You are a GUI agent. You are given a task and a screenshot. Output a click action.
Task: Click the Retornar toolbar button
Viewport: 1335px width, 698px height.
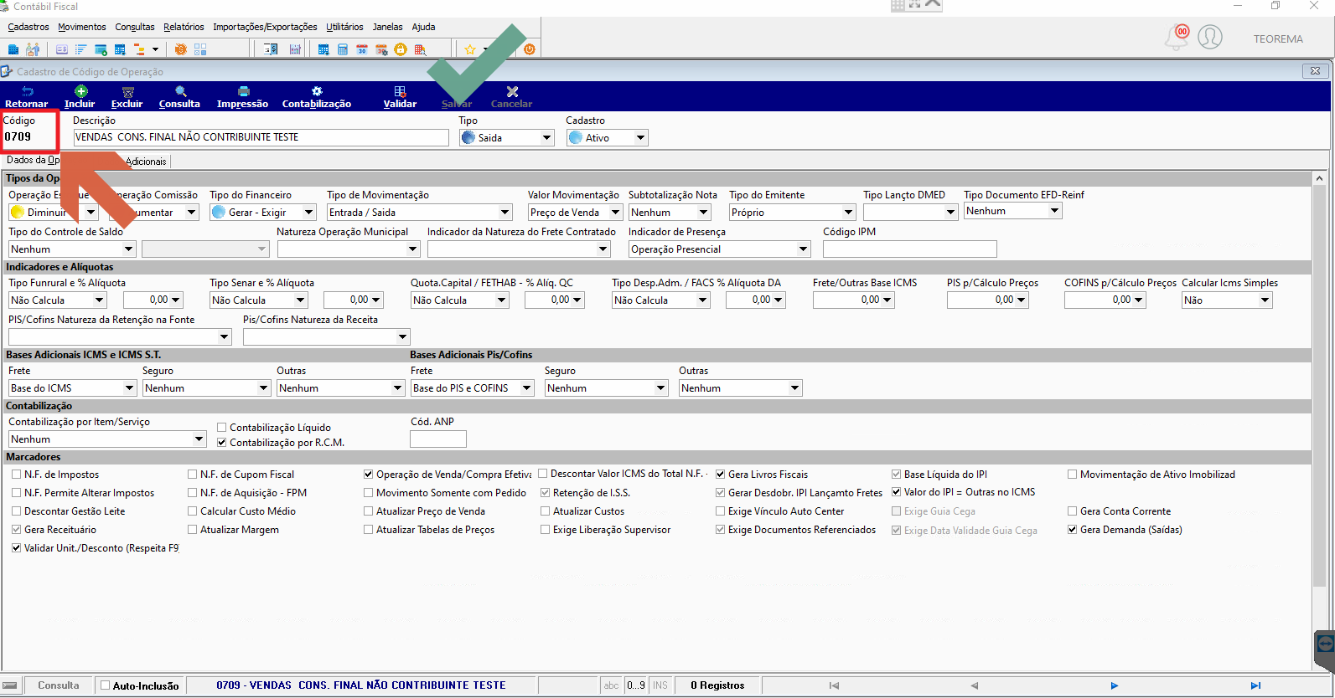[x=27, y=97]
